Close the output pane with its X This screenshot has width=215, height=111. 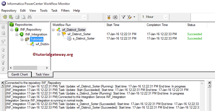pyautogui.click(x=2, y=83)
